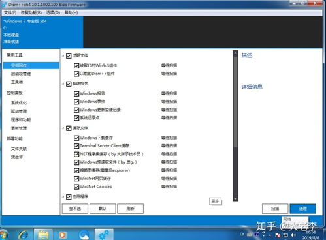Click the Dism++ title bar app icon
The width and height of the screenshot is (326, 240).
click(x=5, y=5)
